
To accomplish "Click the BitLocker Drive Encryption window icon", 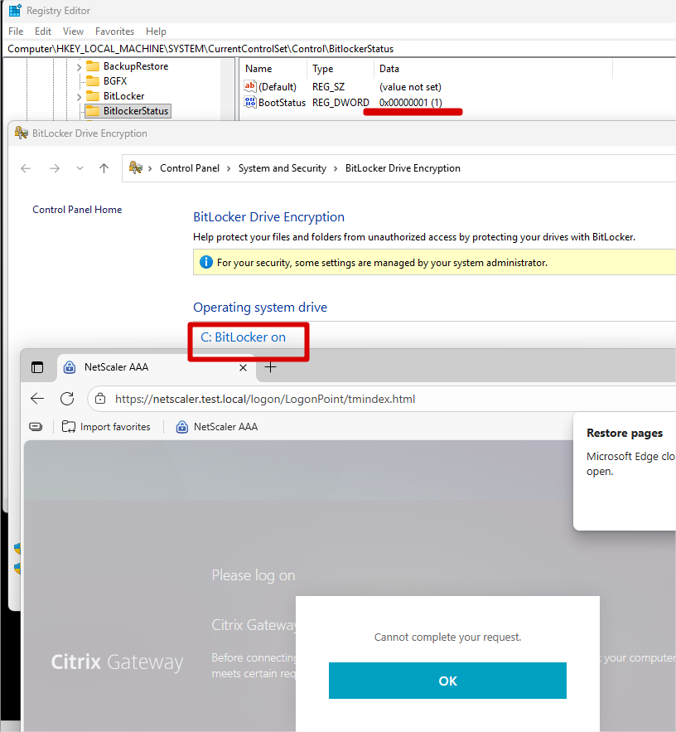I will [21, 133].
